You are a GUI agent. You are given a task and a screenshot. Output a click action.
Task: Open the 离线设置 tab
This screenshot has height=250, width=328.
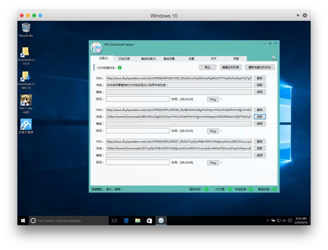pyautogui.click(x=169, y=58)
